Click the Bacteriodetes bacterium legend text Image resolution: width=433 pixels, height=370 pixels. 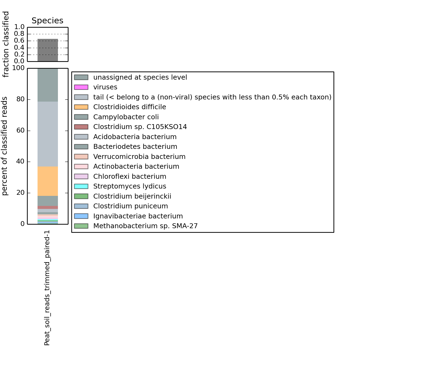pyautogui.click(x=135, y=147)
